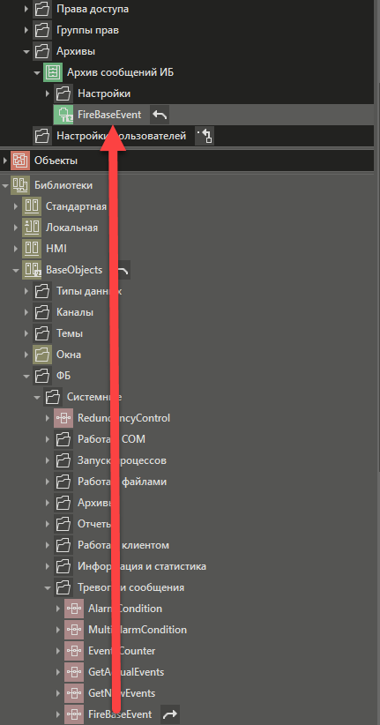Click the back-arrow icon next to FireBaseEvent in Архивы

click(160, 115)
